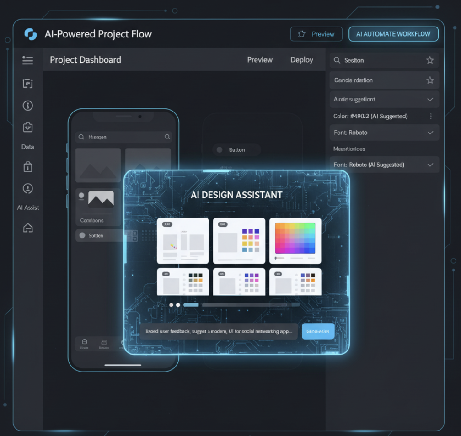Expand the Font: Reboto AI Suggested dropdown

tap(429, 165)
